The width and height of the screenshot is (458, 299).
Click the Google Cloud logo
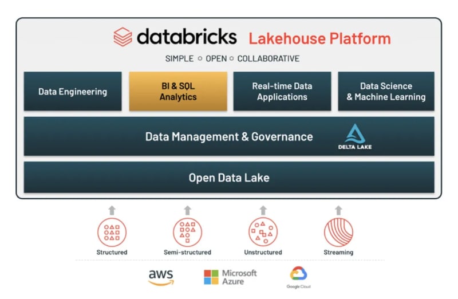point(298,273)
